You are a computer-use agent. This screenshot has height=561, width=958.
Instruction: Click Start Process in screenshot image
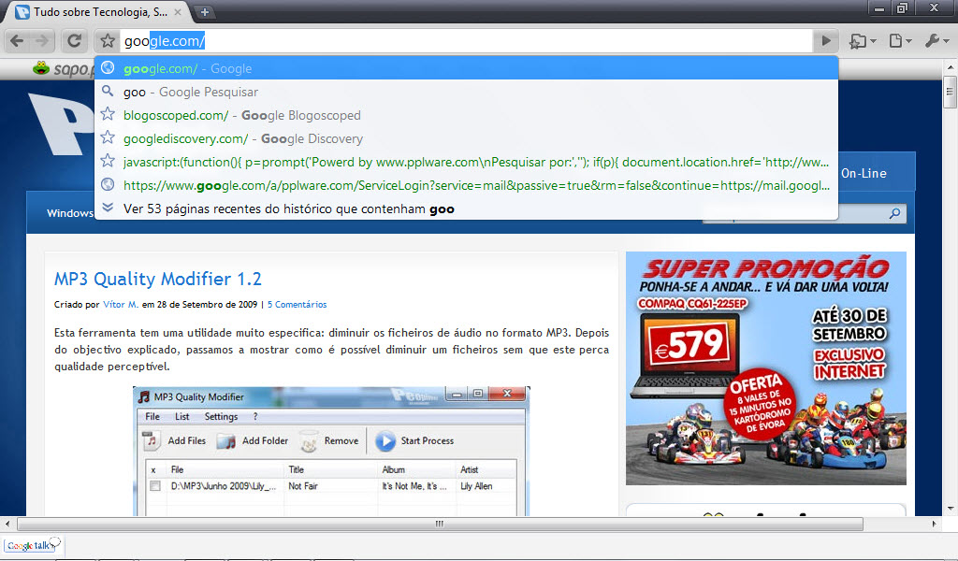point(414,440)
